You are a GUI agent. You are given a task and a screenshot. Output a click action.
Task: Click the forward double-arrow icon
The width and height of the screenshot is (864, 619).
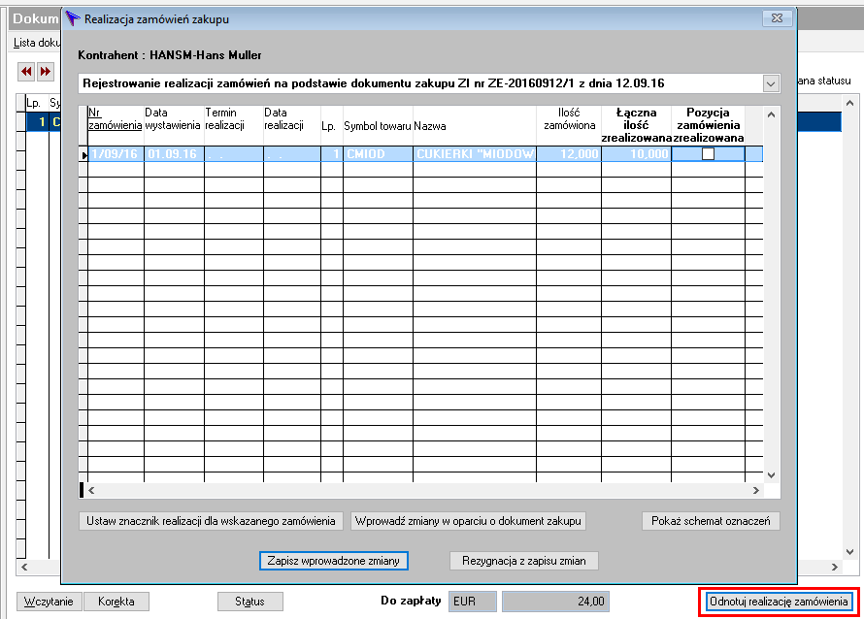click(x=46, y=71)
